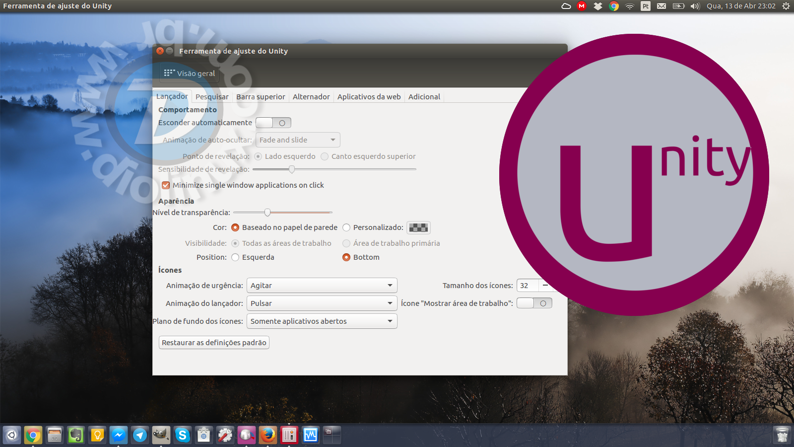Screen dimensions: 794x447
Task: Open the Personalizado custom color swatch
Action: coord(418,227)
